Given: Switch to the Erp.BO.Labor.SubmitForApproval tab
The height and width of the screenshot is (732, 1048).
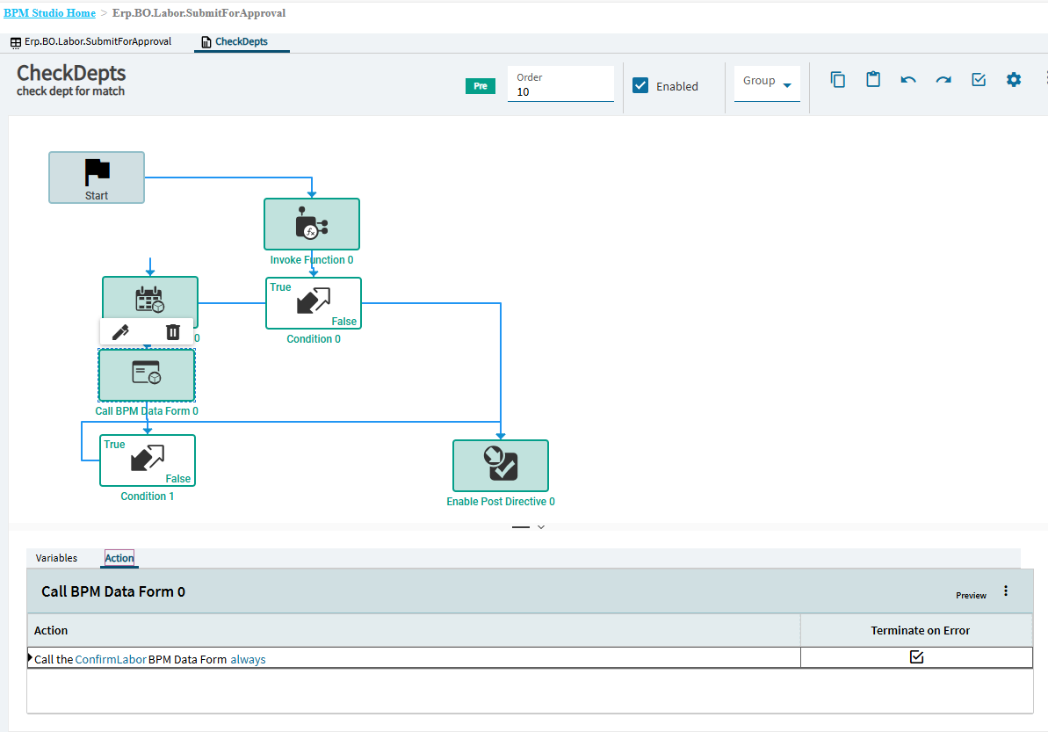Looking at the screenshot, I should click(90, 41).
